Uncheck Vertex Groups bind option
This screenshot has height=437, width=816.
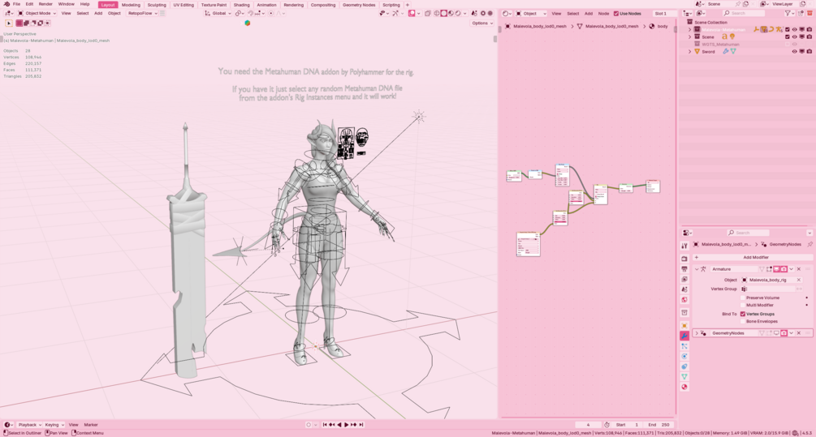743,314
